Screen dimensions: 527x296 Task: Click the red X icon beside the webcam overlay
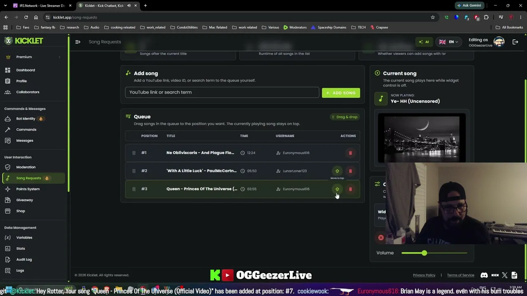pos(381,238)
